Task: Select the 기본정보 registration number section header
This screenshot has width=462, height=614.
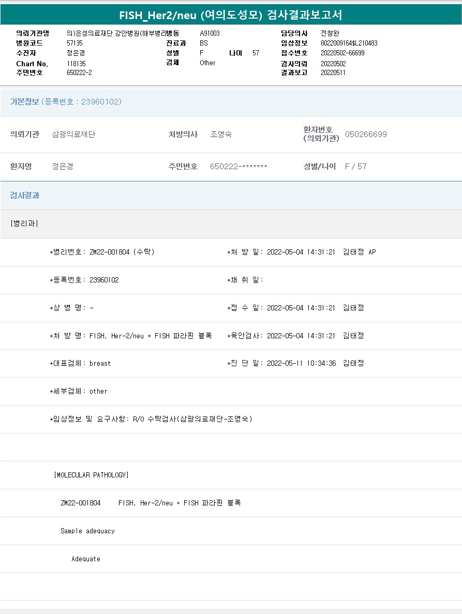Action: [66, 102]
